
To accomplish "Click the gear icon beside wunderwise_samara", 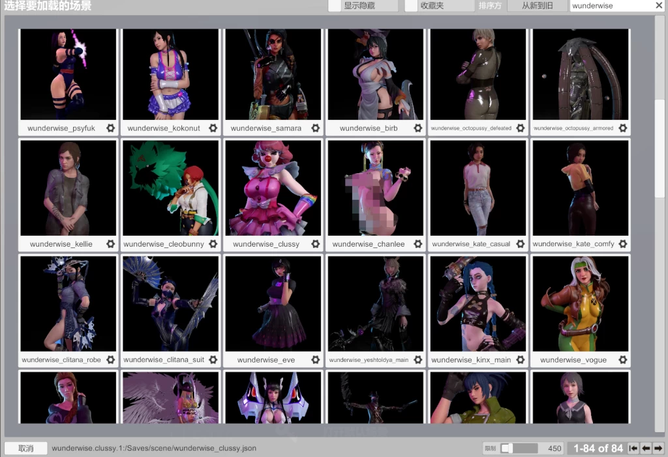I will tap(315, 128).
